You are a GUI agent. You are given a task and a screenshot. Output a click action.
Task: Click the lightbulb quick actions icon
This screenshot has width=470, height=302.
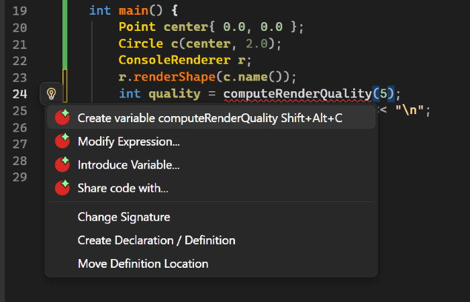[51, 94]
